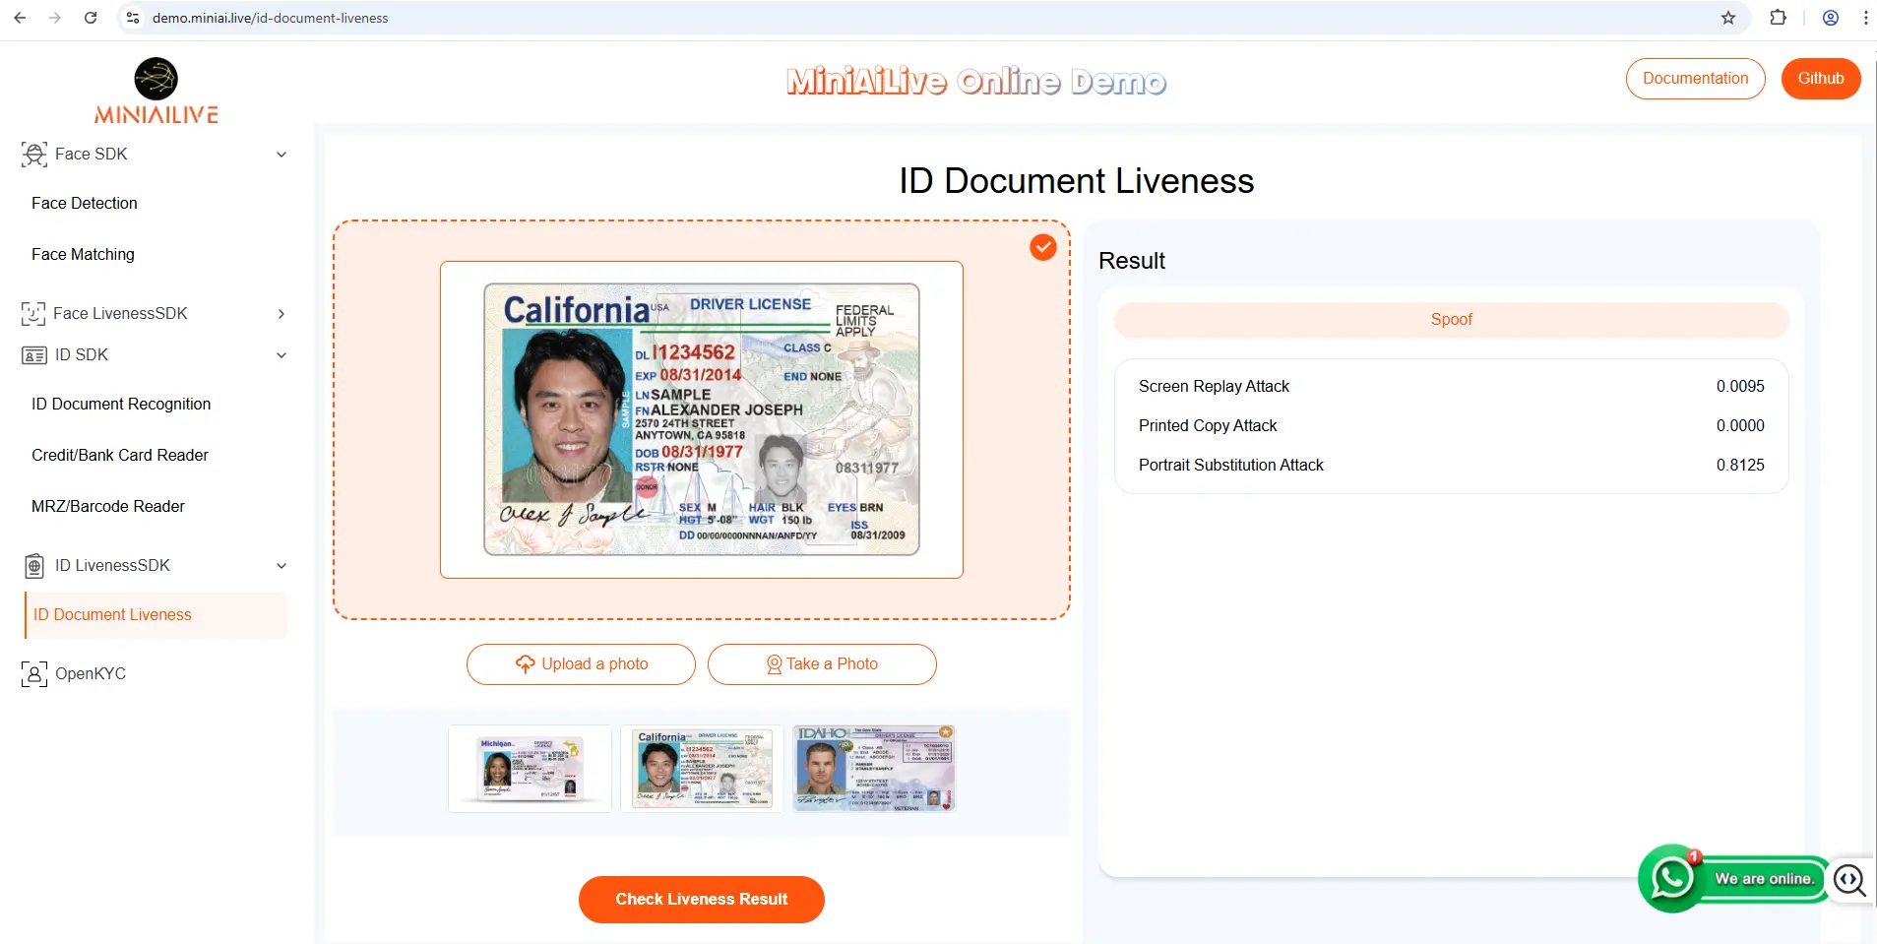
Task: Collapse the Face SDK section
Action: (x=282, y=154)
